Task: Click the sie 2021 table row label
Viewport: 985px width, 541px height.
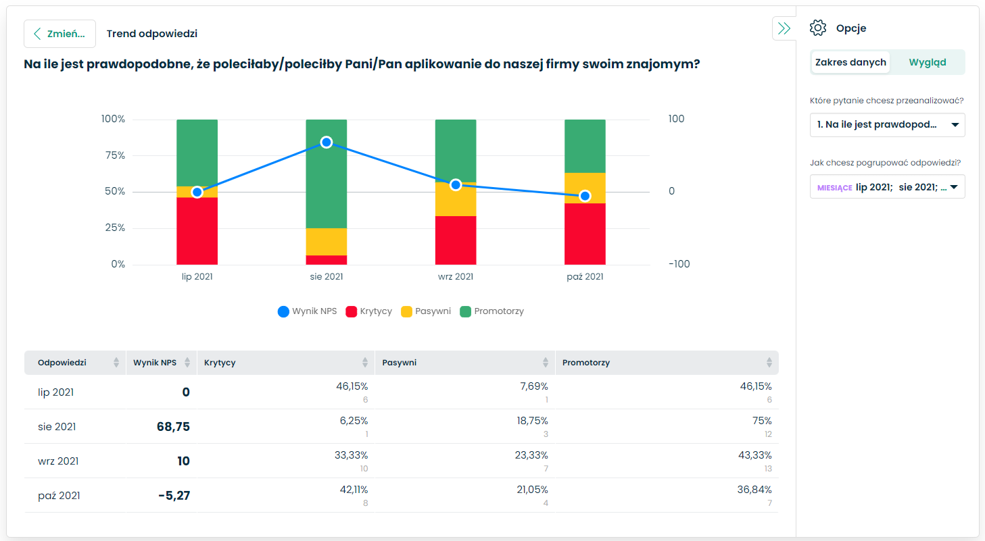Action: click(x=57, y=427)
